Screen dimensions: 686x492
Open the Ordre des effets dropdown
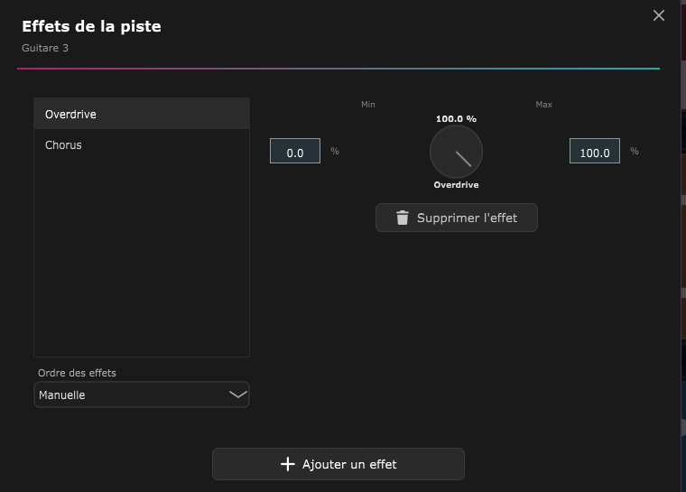[x=142, y=395]
